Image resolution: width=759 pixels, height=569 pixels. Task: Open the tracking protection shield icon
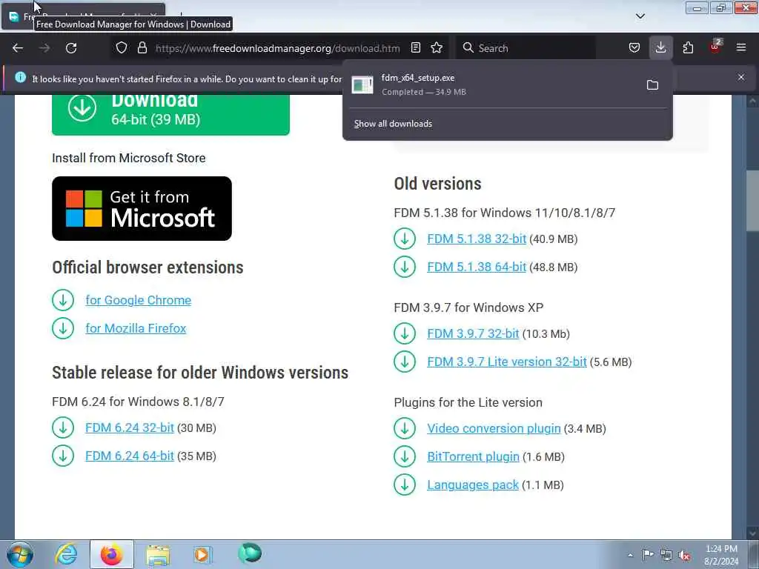(x=122, y=48)
